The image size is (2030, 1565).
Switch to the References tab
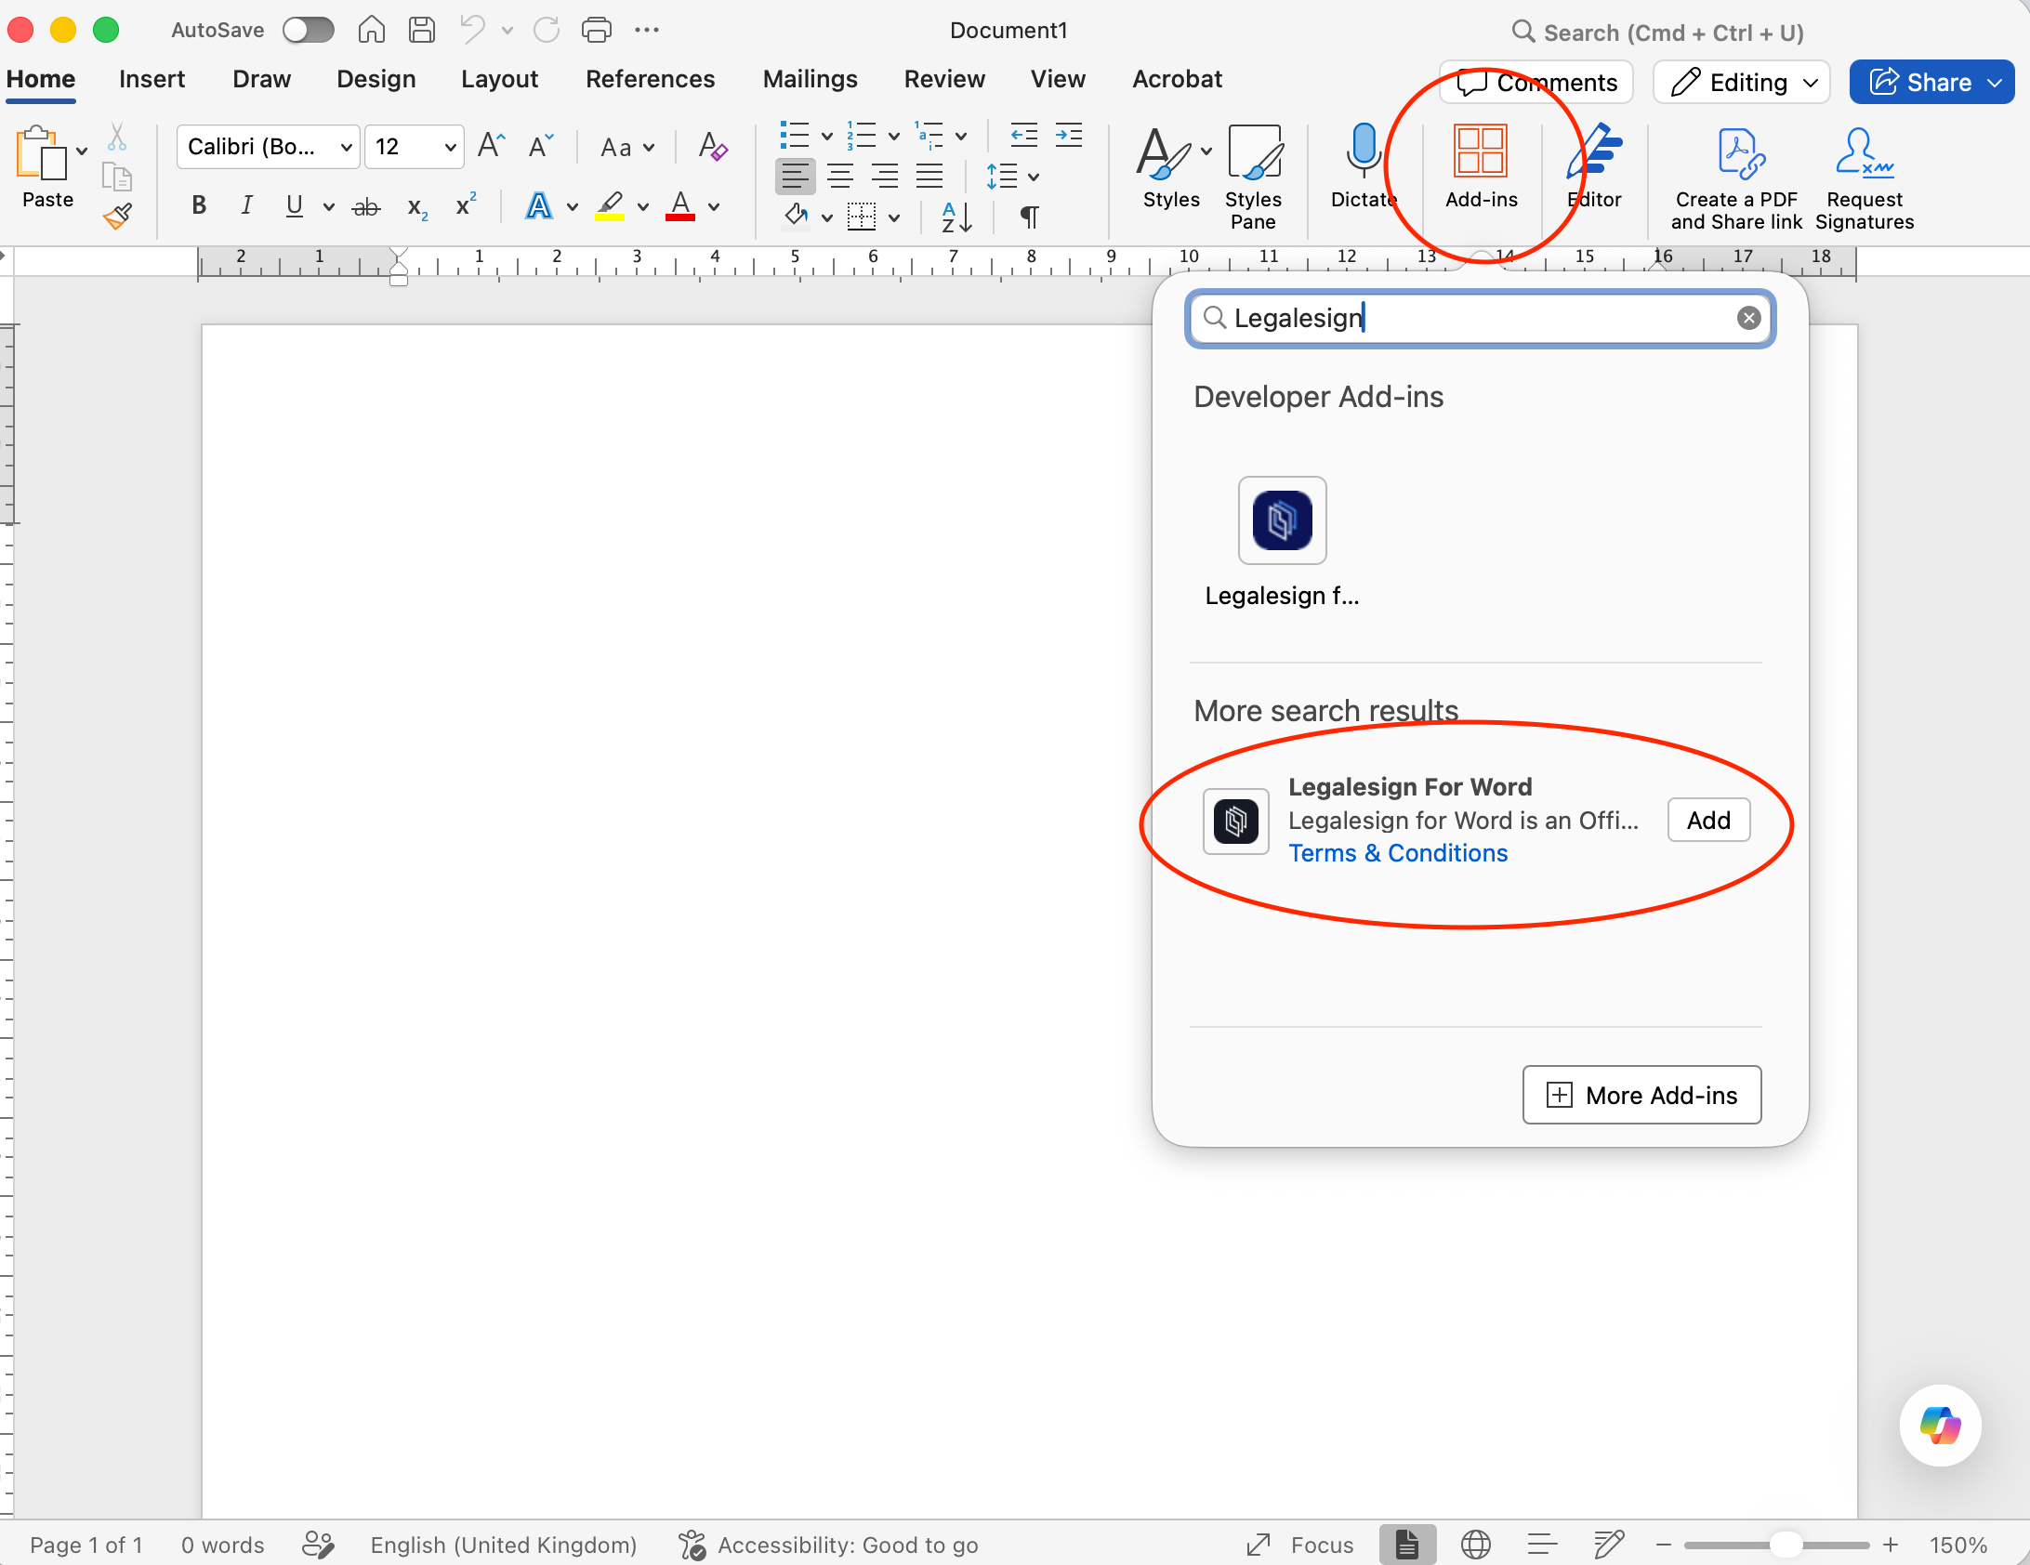click(650, 79)
